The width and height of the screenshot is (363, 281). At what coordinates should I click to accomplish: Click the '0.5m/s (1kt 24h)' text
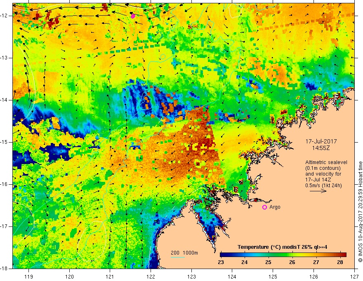(323, 186)
